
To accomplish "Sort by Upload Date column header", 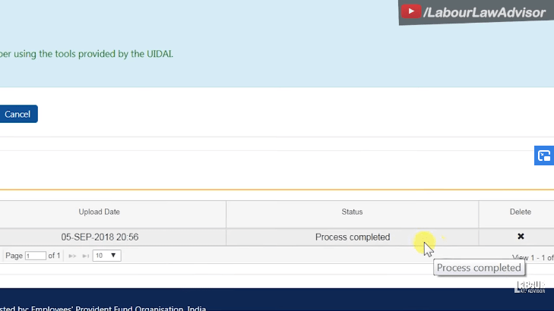I will coord(100,212).
